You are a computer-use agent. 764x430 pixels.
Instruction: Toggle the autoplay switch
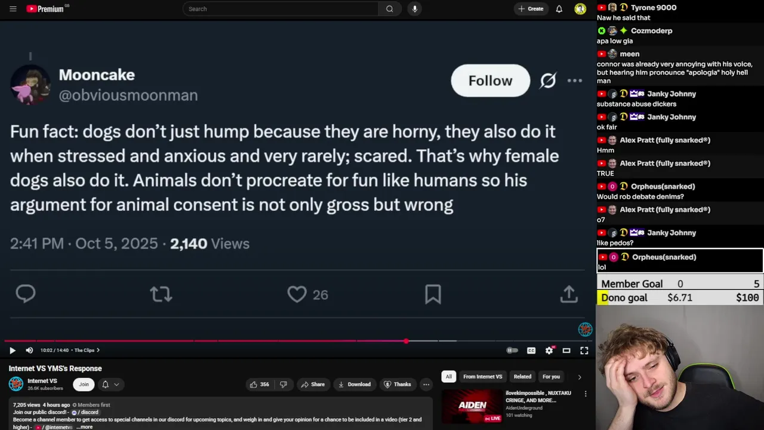point(512,351)
